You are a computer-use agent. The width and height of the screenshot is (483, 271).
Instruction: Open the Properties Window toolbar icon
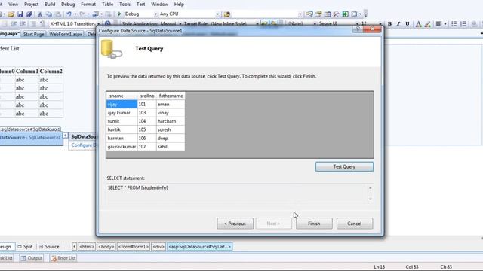[318, 14]
